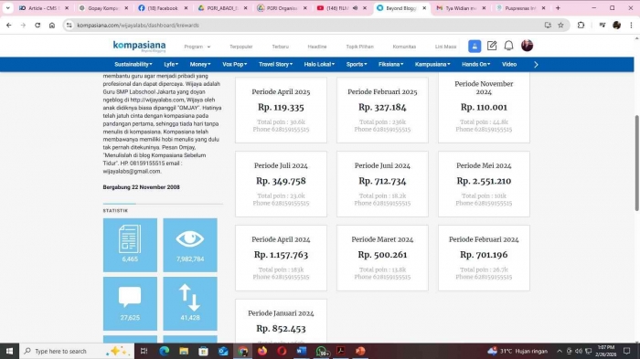
Task: Expand the Fiksiana category menu
Action: tap(390, 65)
